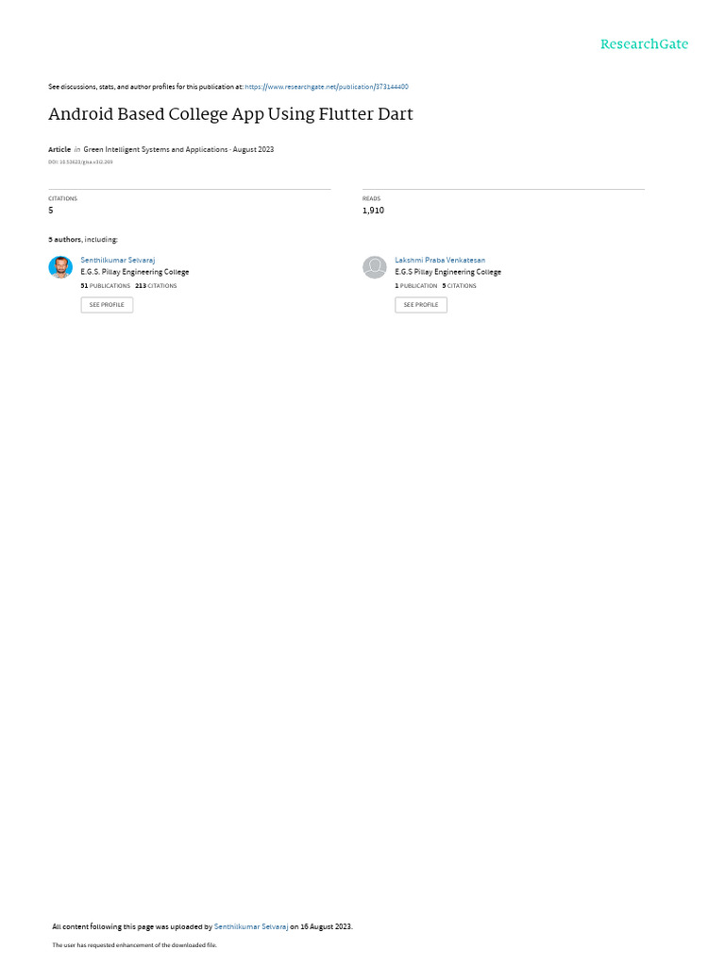Open Lakshmi Praba Venkatesan author link

tap(440, 261)
